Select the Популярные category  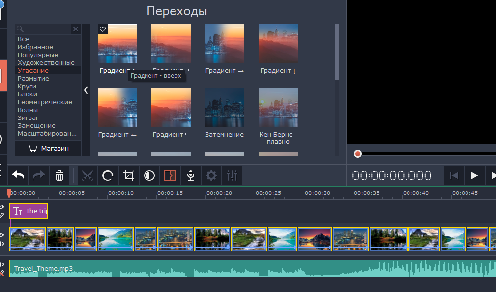37,55
